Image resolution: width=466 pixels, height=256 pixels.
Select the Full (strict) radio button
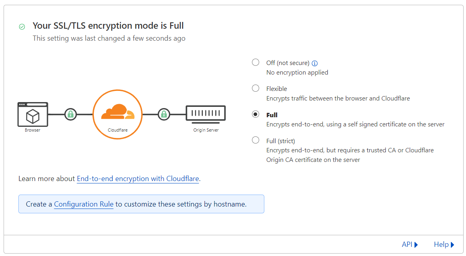click(256, 140)
